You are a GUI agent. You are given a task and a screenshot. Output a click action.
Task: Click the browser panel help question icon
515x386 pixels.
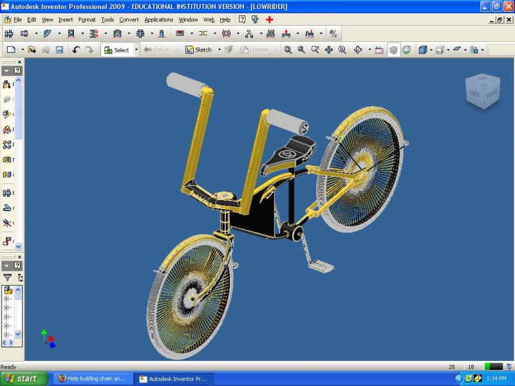tap(17, 265)
